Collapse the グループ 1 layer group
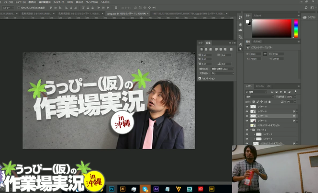318x193 pixels. (x=252, y=129)
